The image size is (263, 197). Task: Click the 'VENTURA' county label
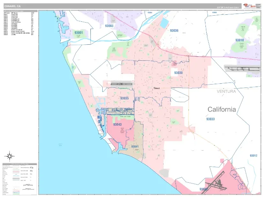(x=226, y=92)
